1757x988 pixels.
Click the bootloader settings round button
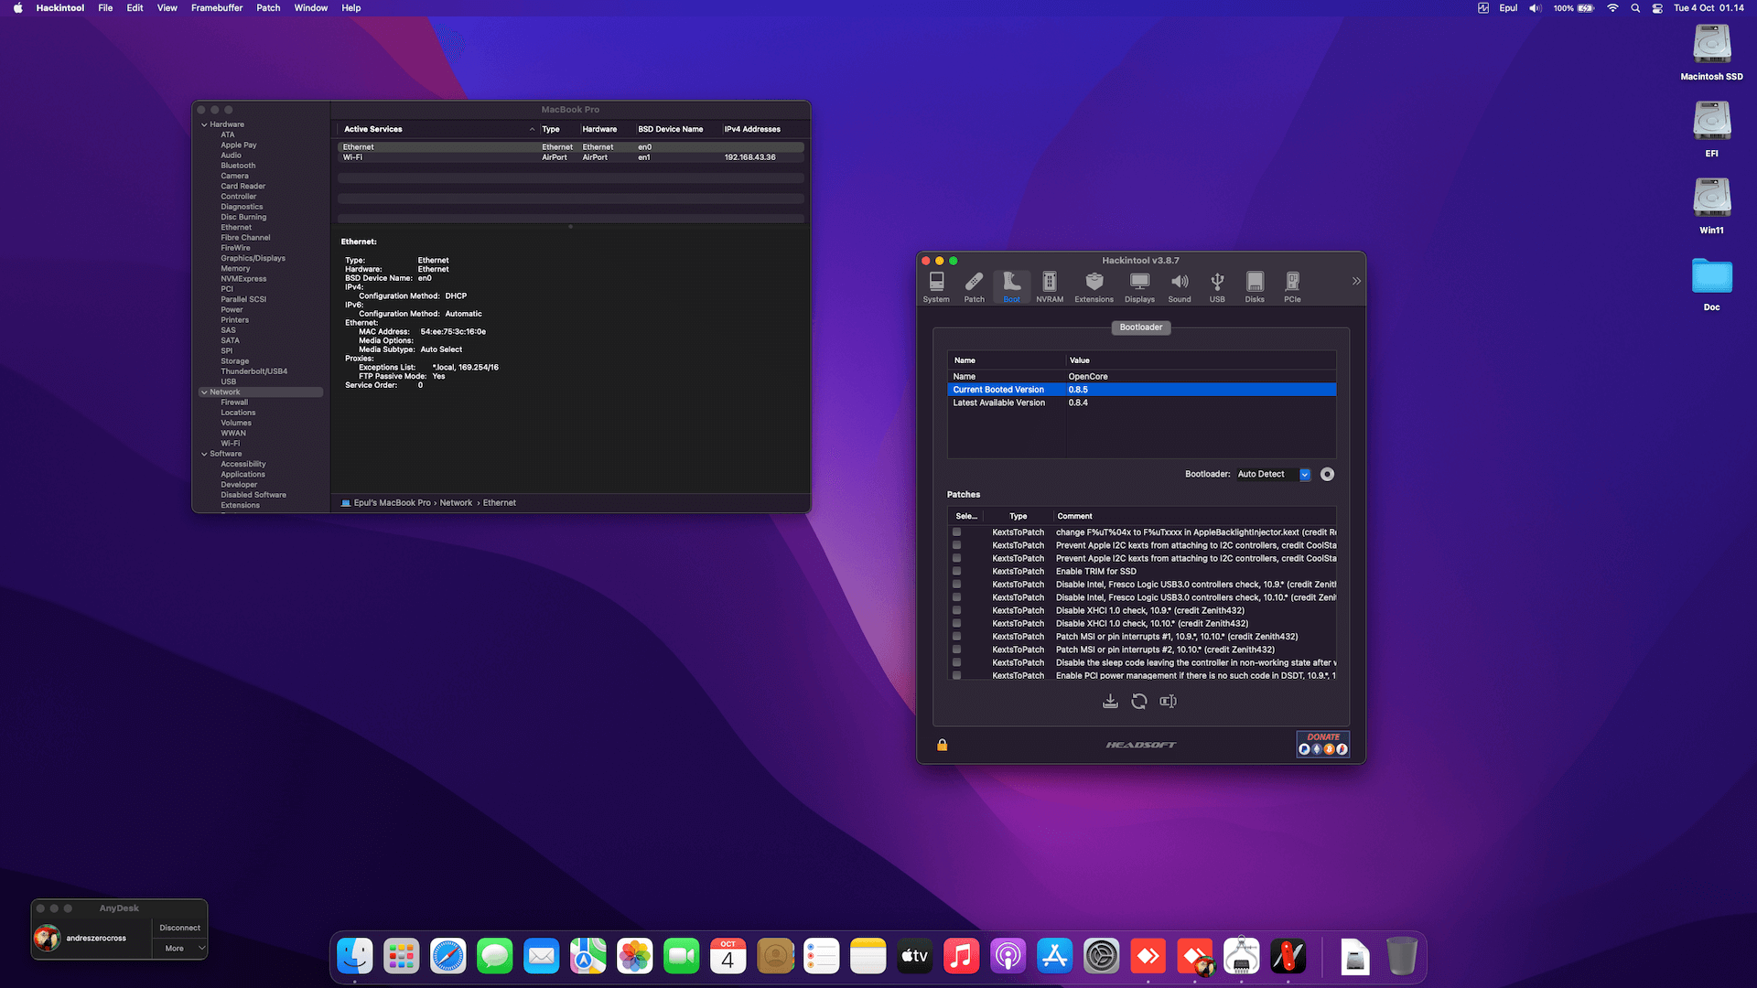[1327, 474]
